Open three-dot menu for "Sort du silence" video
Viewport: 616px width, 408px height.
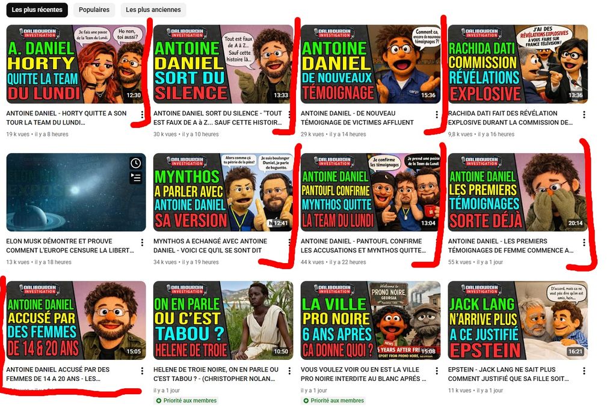(x=289, y=114)
